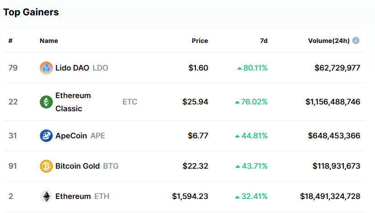This screenshot has height=213, width=375.
Task: Sort by the Name column header
Action: (x=49, y=41)
